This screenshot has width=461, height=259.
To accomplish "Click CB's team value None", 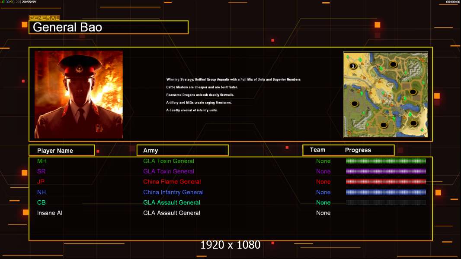I will click(323, 202).
